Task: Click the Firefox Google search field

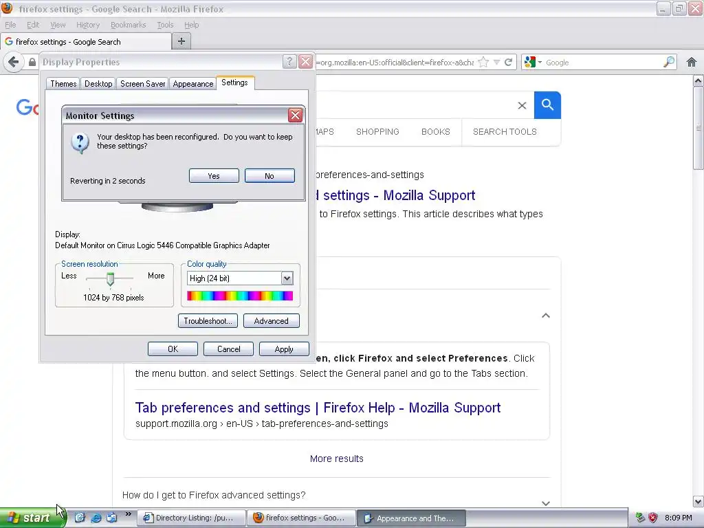Action: (602, 63)
